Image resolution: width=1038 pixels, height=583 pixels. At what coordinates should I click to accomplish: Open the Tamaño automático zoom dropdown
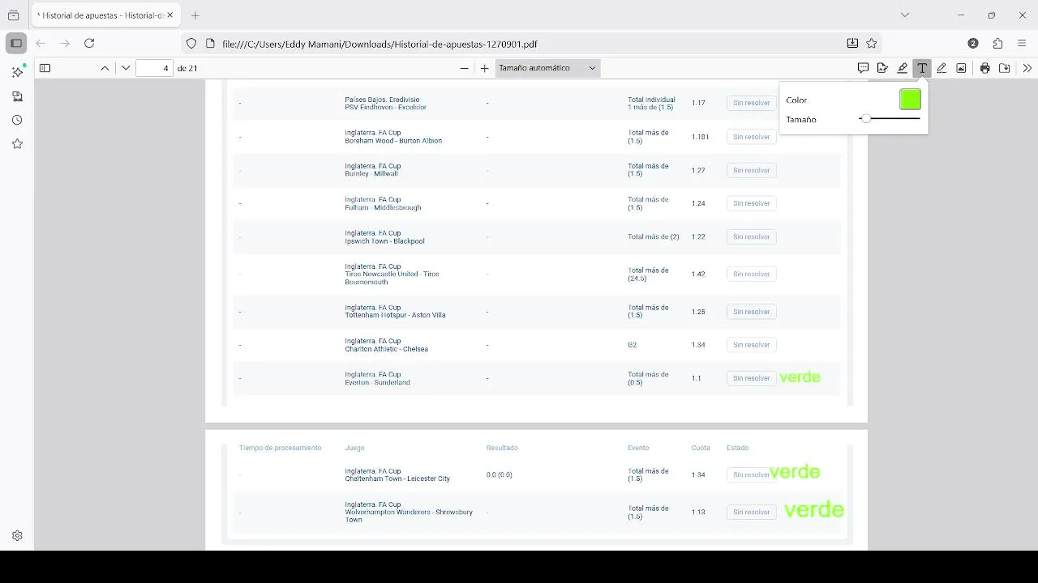tap(547, 68)
